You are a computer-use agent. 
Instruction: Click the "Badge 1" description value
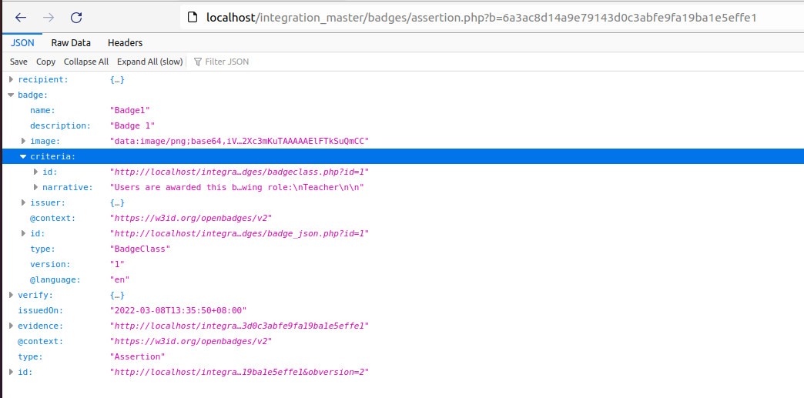[x=132, y=125]
